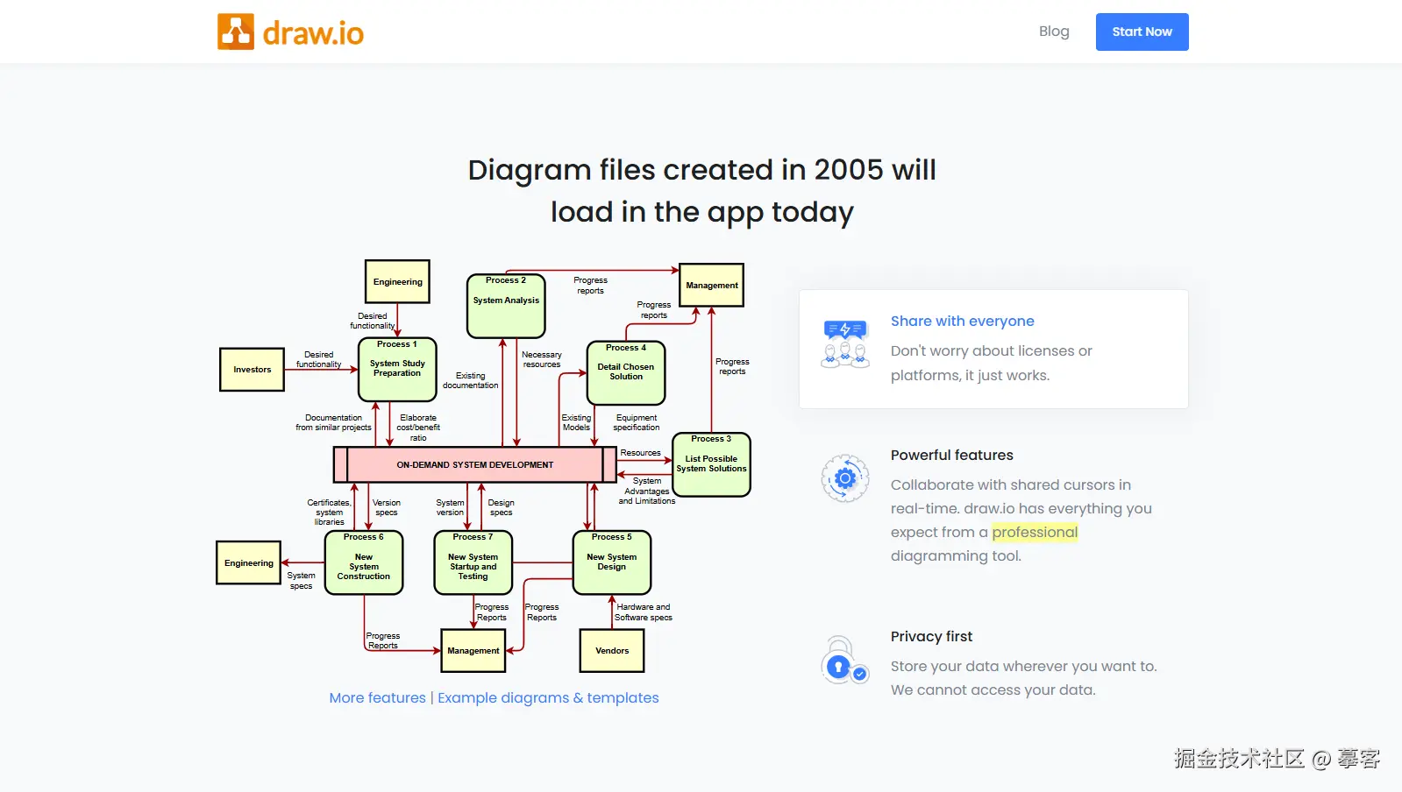The width and height of the screenshot is (1402, 792).
Task: Click the Vendors box in the diagram
Action: coord(612,651)
